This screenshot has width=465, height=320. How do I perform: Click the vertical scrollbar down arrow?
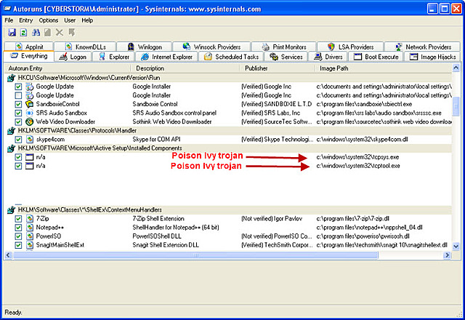tap(456, 246)
